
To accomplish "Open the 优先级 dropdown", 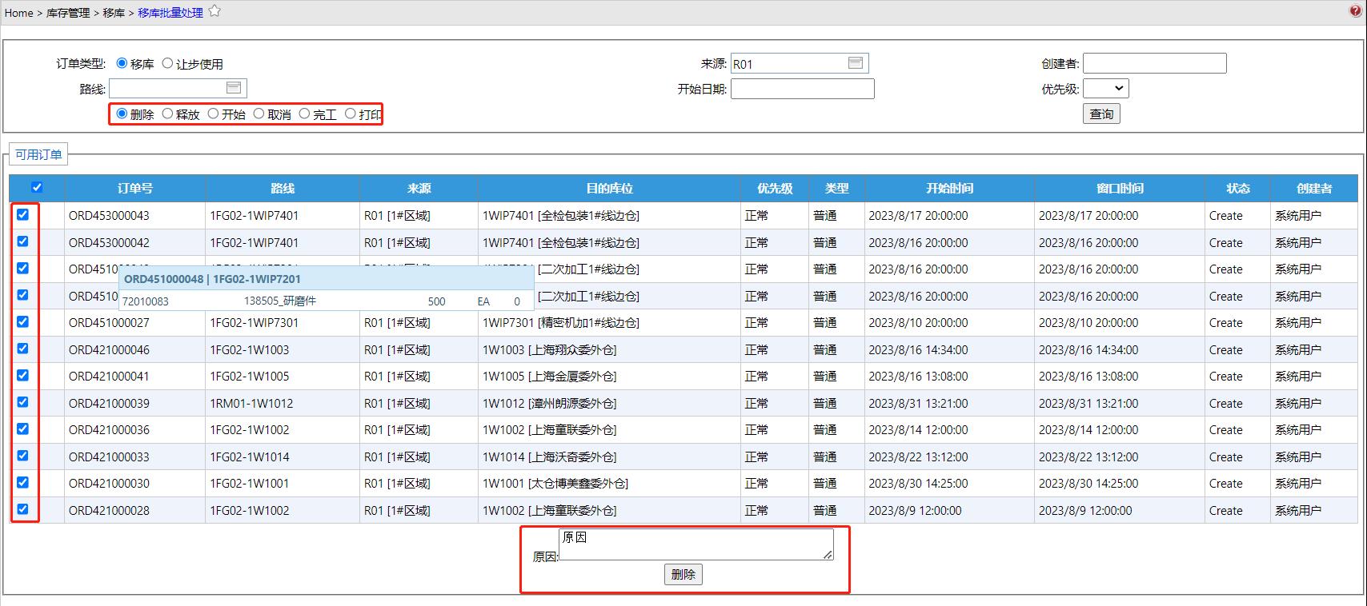I will pyautogui.click(x=1105, y=89).
